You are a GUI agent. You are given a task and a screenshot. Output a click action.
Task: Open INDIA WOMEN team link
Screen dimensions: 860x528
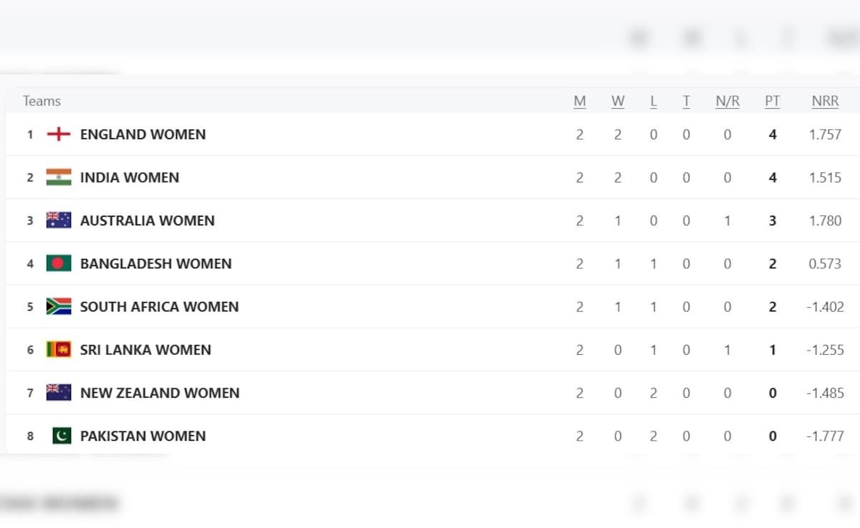(130, 177)
